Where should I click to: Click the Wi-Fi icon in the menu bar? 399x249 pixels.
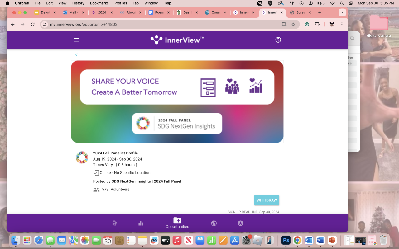click(x=332, y=3)
